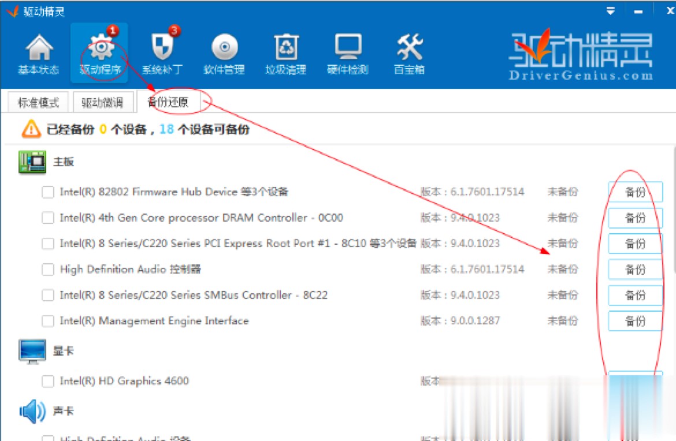Click 备份 for SMBus Controller - 8C22
This screenshot has height=441, width=676.
[x=635, y=296]
